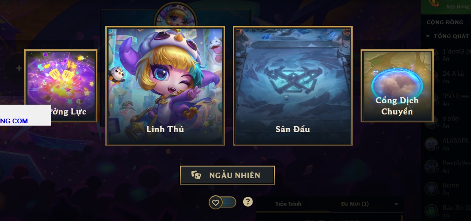Click BestRjVer's profile icon in friends list
471x221 pixels.
coord(432,167)
